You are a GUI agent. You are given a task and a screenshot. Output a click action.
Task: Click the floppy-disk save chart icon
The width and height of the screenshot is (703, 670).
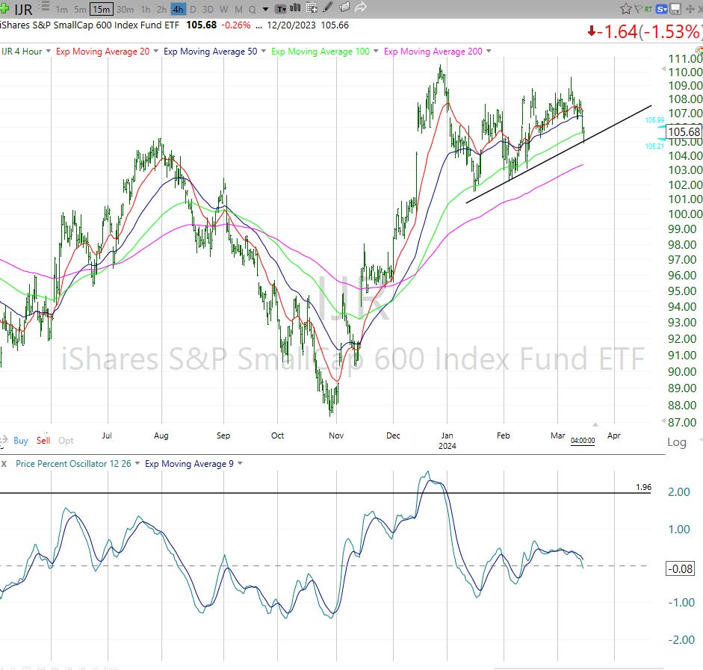coord(675,8)
